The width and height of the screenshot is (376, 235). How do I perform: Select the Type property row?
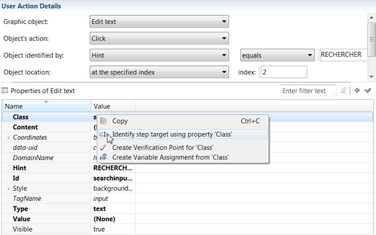(187, 209)
